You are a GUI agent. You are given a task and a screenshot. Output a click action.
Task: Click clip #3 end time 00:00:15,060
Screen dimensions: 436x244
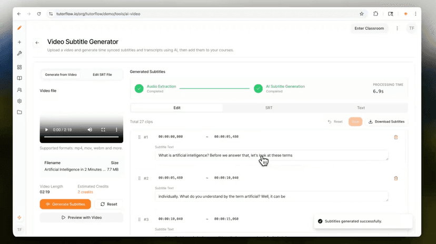(x=226, y=219)
